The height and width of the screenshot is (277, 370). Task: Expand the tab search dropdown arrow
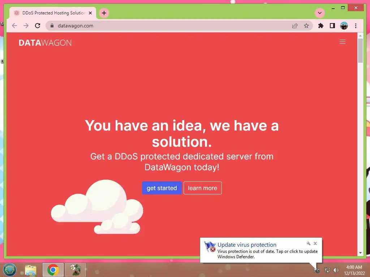click(320, 13)
